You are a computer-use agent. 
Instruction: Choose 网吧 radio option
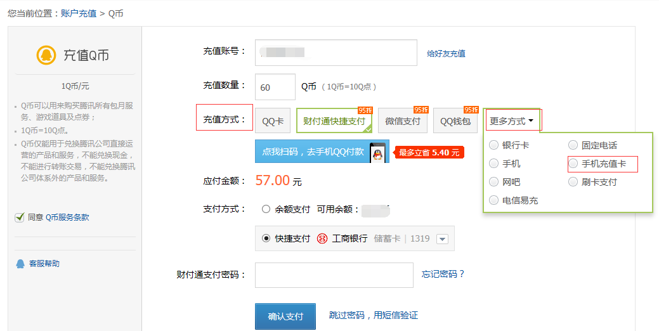pos(494,182)
